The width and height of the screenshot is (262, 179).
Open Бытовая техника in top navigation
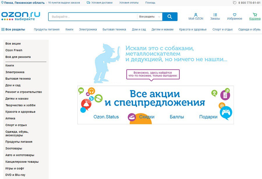pyautogui.click(x=114, y=29)
